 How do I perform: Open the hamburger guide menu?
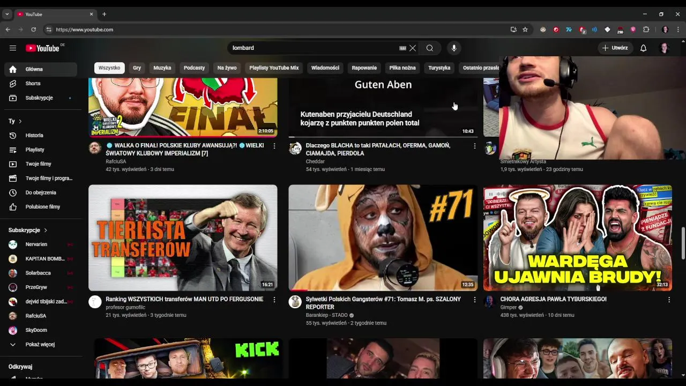13,48
